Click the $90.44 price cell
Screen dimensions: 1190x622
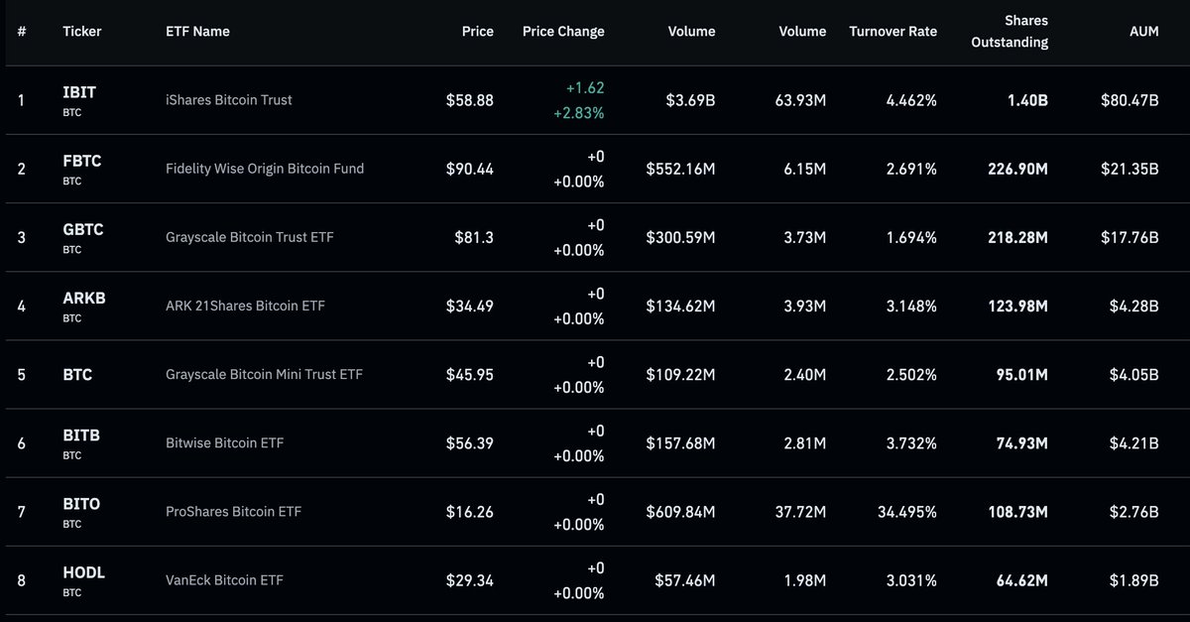(x=469, y=169)
